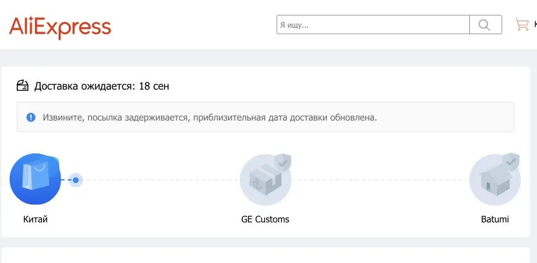This screenshot has width=537, height=263.
Task: Click the magnifier search button
Action: [x=485, y=25]
